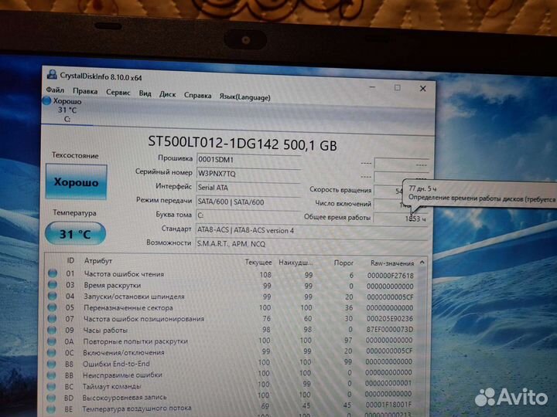The image size is (557, 417).
Task: Click the scroll up arrow of attribute list
Action: (x=422, y=263)
